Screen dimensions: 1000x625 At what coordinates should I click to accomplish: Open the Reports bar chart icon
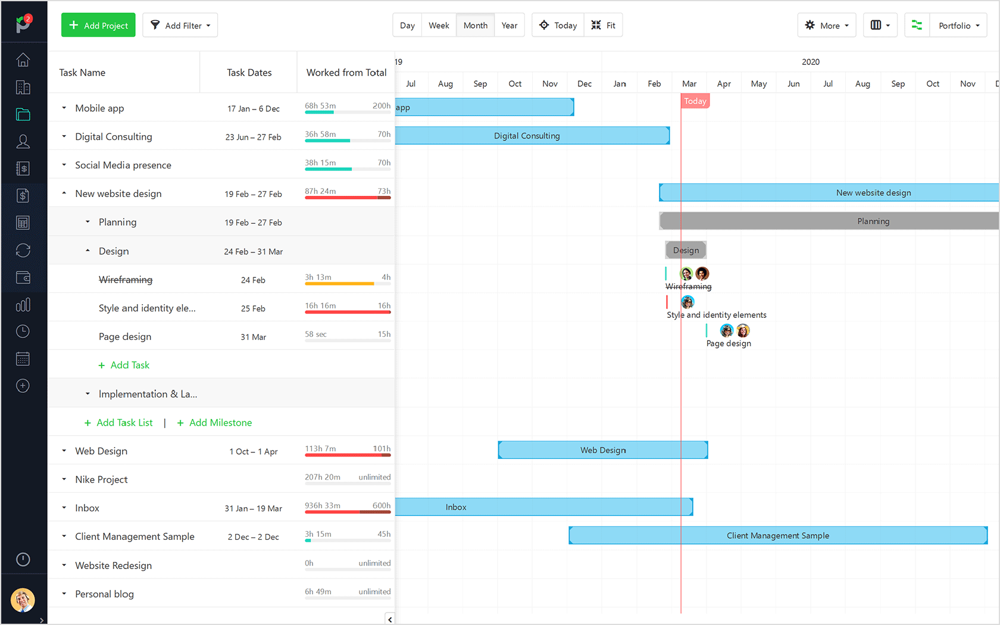(23, 304)
